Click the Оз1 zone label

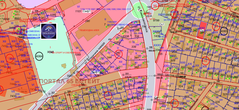tap(162, 24)
